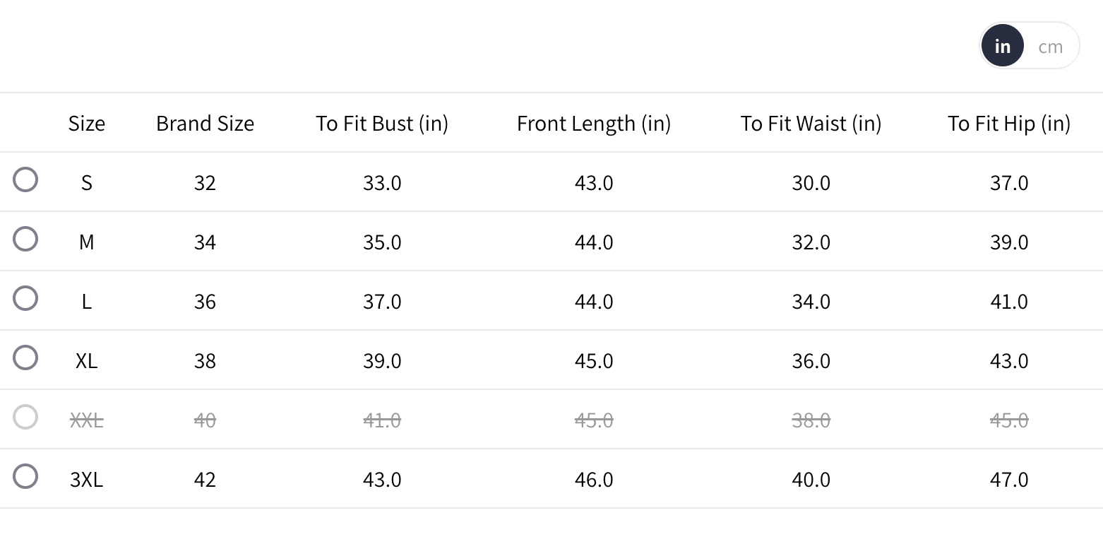Click the disabled XXL radio button

tap(25, 418)
